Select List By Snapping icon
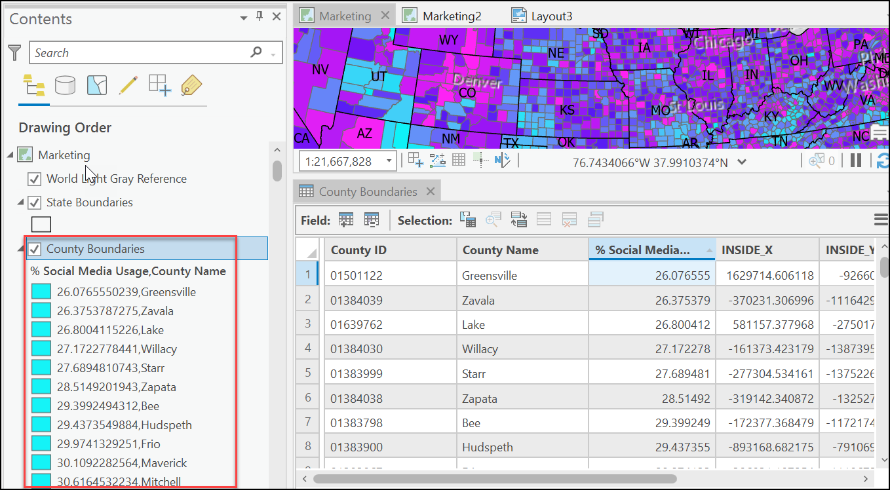 (160, 85)
